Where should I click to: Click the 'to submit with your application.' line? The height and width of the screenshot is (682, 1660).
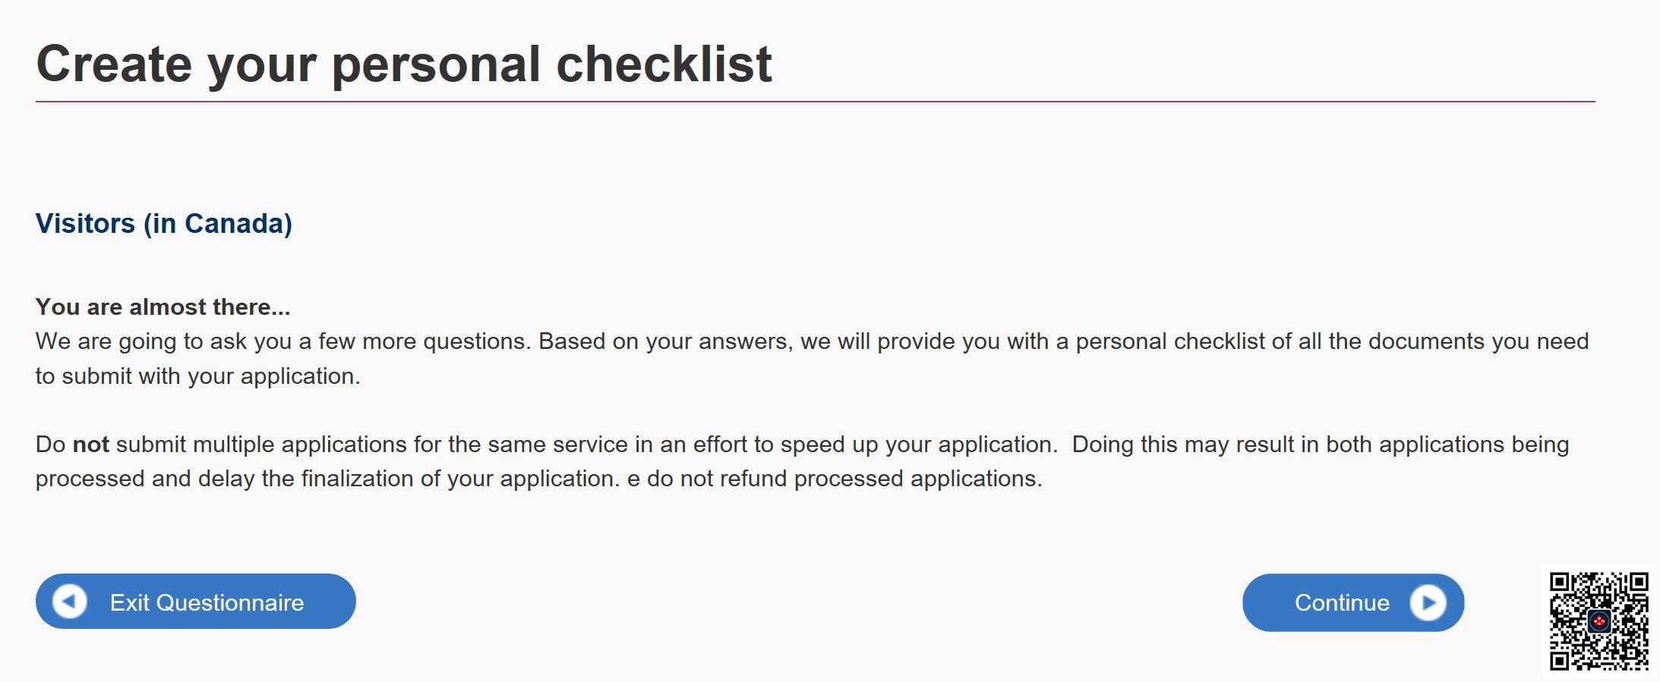coord(198,376)
